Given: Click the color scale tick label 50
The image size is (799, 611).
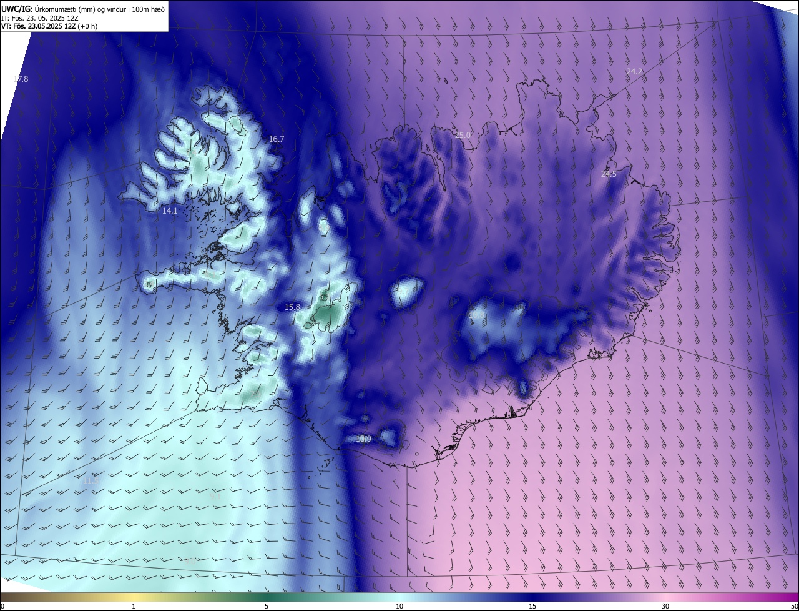Looking at the screenshot, I should pos(794,606).
